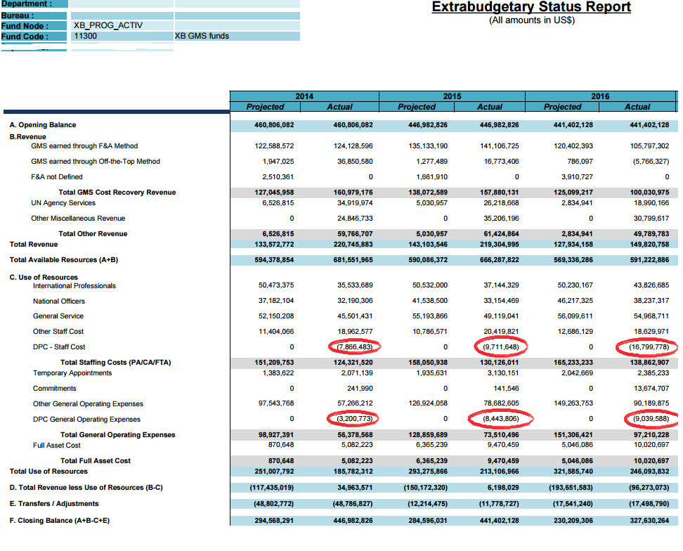Screen dimensions: 683x551
Task: Select the A. Opening Balance row label
Action: click(43, 125)
